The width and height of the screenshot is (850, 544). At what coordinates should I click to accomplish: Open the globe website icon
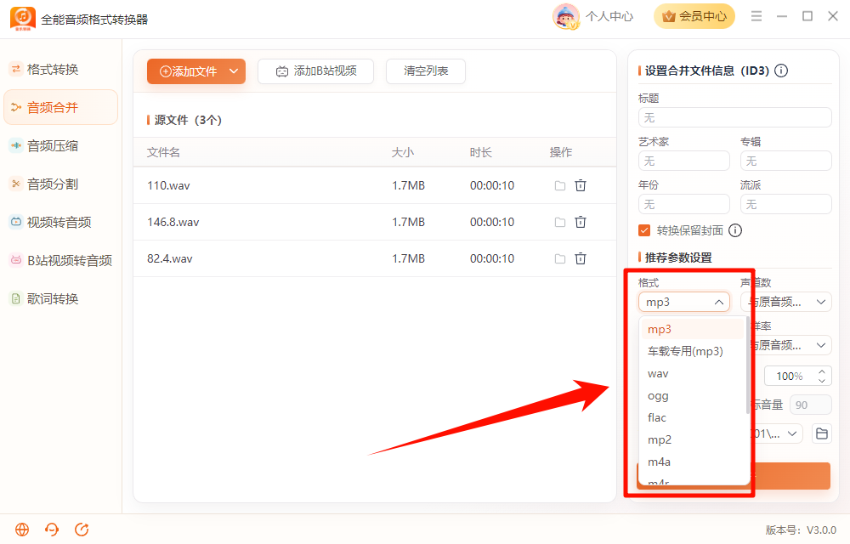(x=22, y=530)
